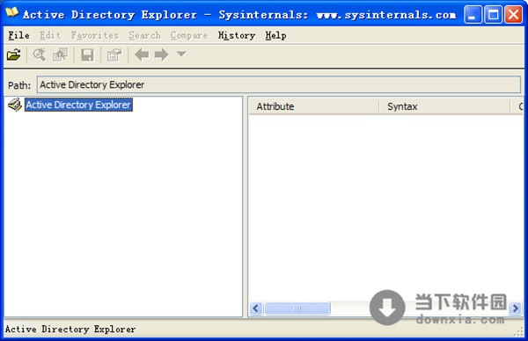This screenshot has width=528, height=341.
Task: Click inside the Path input field
Action: 279,84
